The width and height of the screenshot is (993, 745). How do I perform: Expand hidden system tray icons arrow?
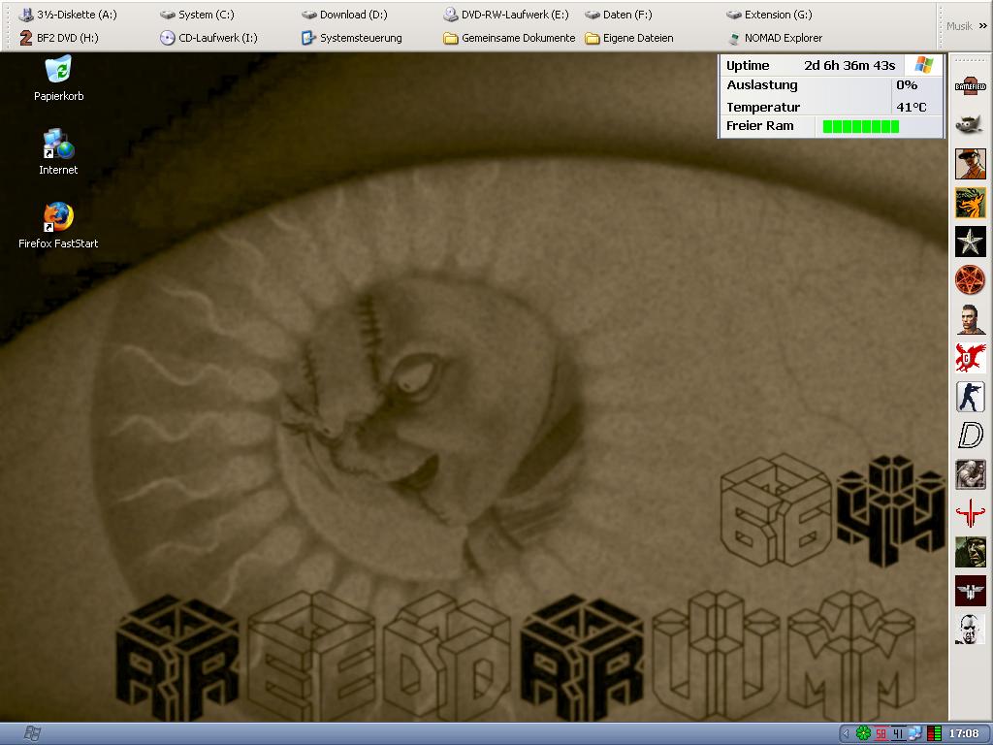click(846, 733)
